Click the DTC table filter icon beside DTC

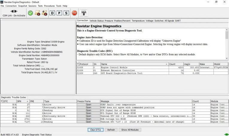point(1,101)
